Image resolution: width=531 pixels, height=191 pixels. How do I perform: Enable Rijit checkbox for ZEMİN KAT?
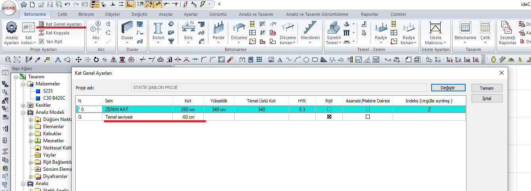pyautogui.click(x=329, y=109)
